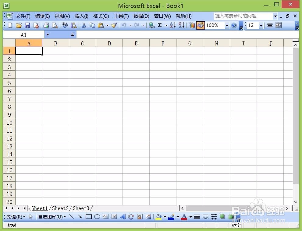Click the Paste clipboard icon
Viewport: 302px width, 231px height.
pyautogui.click(x=101, y=25)
